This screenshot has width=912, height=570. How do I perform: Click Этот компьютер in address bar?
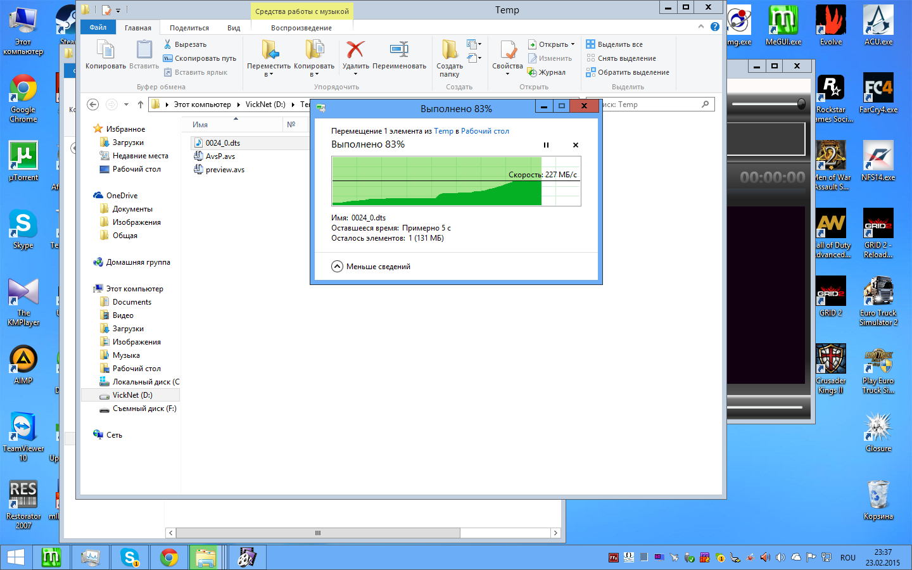[x=203, y=104]
